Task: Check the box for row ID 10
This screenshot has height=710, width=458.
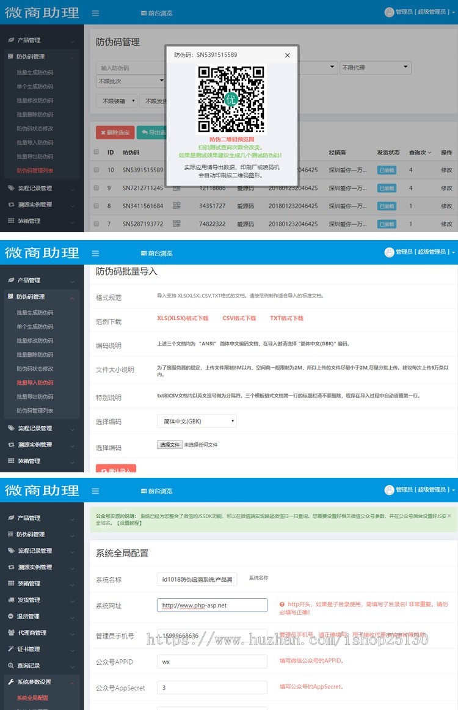Action: pos(96,170)
